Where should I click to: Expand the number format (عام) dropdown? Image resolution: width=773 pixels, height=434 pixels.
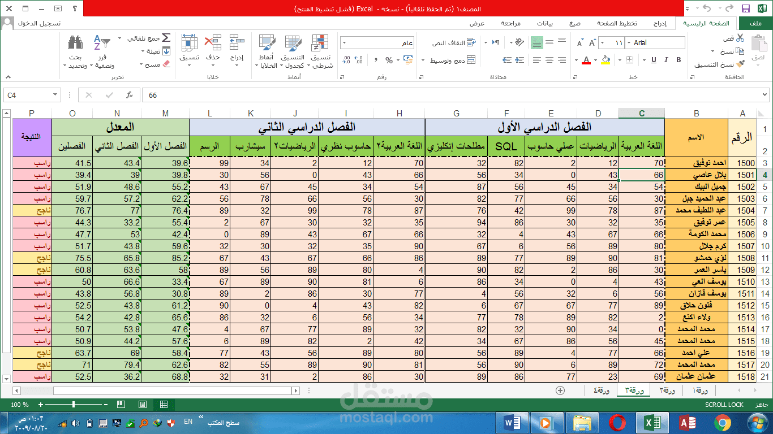tap(344, 43)
